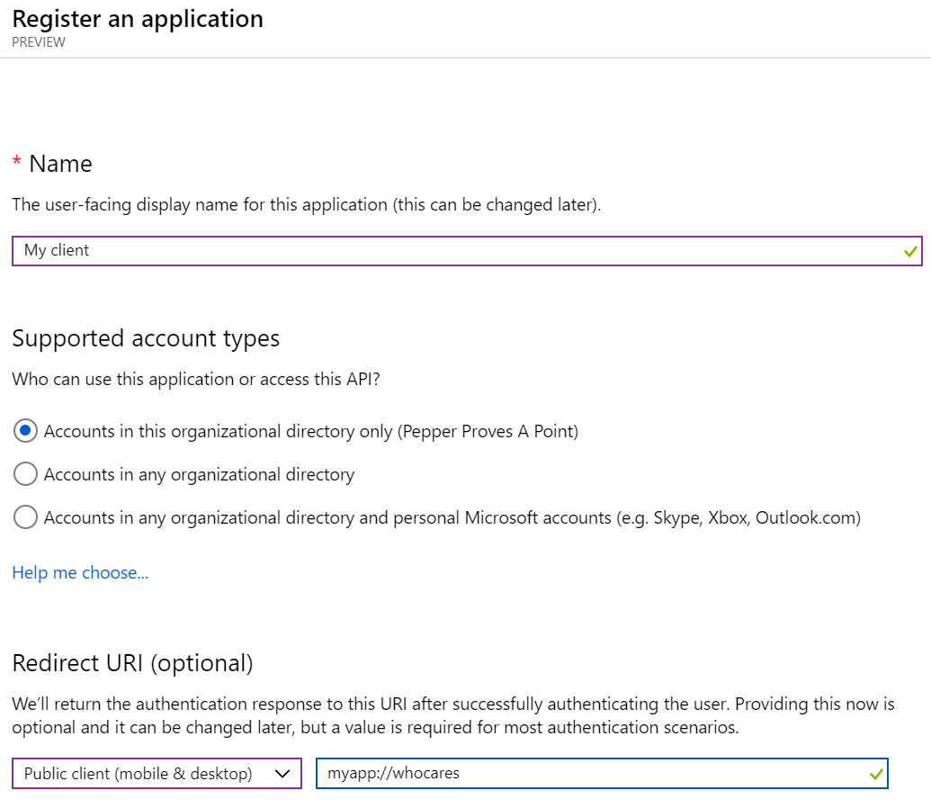
Task: Click text Who can use this application
Action: coord(196,379)
